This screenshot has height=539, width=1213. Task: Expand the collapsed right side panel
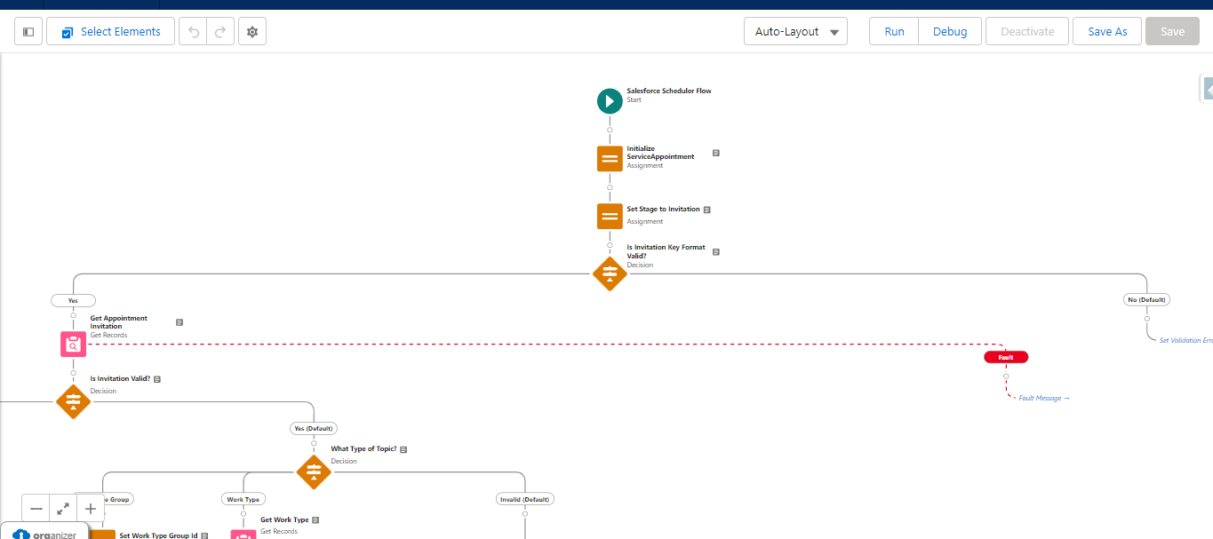(x=1207, y=88)
